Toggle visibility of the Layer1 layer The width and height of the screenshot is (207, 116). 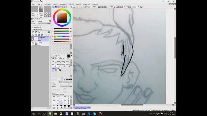click(33, 43)
